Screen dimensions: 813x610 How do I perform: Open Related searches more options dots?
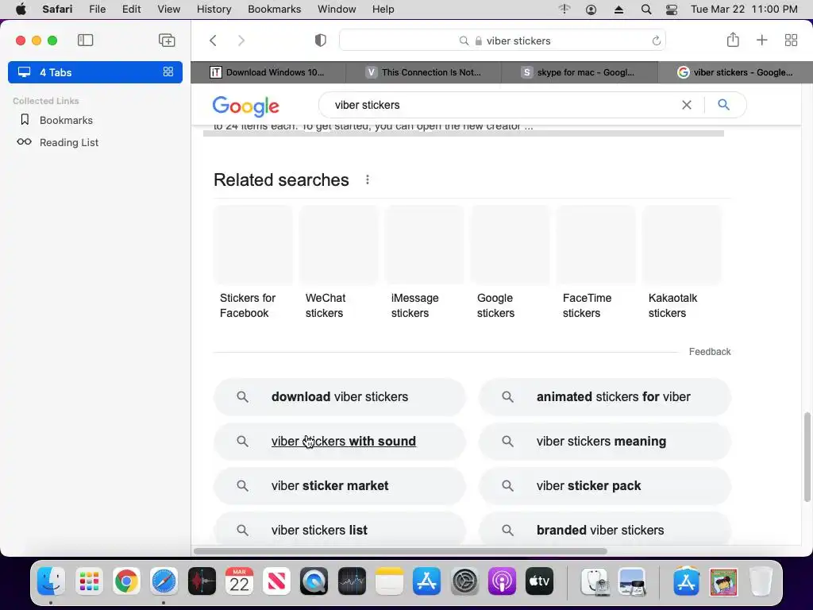[x=367, y=180]
